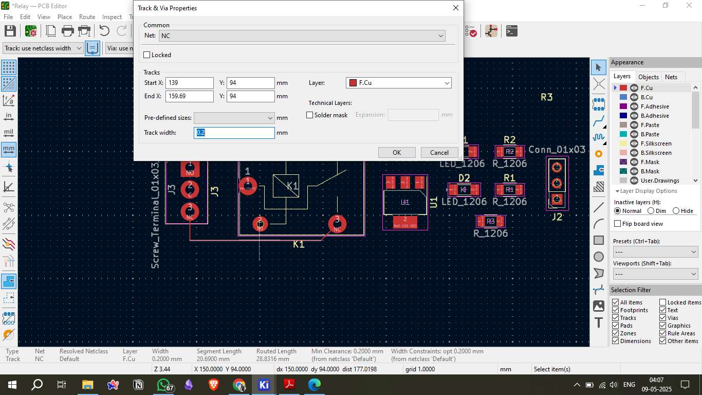
Task: Click the Start X input field
Action: [x=190, y=83]
